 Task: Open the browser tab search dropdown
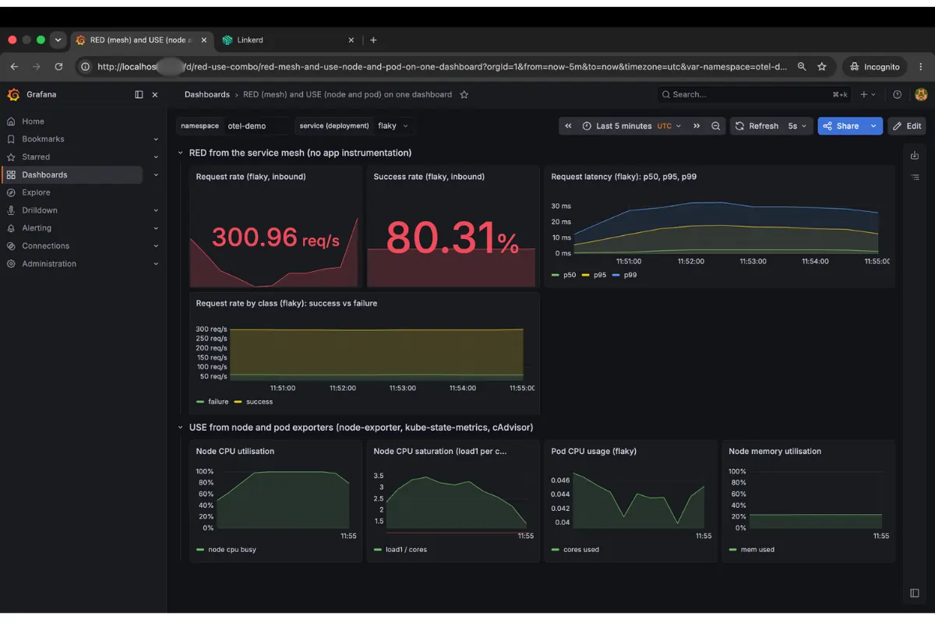(x=58, y=40)
